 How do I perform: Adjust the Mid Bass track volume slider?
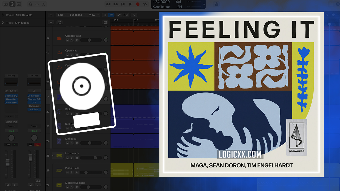pyautogui.click(x=91, y=143)
